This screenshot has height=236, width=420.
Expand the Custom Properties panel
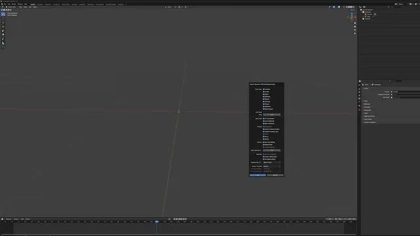click(x=369, y=123)
